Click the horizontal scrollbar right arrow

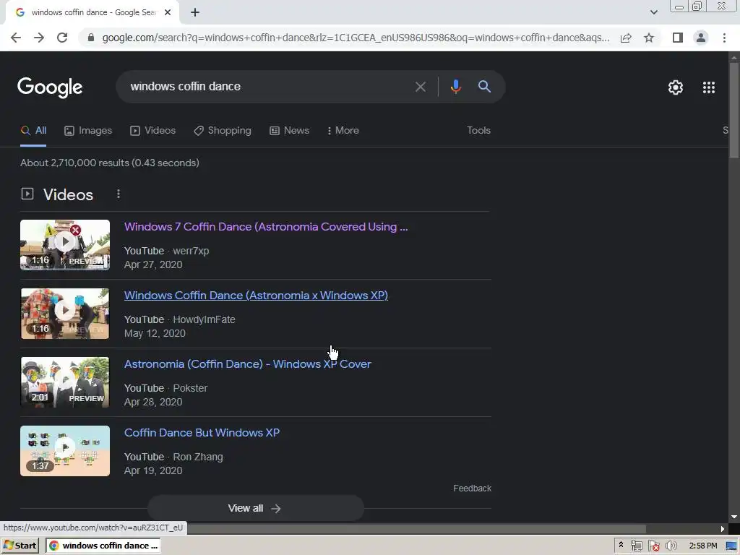coord(723,528)
